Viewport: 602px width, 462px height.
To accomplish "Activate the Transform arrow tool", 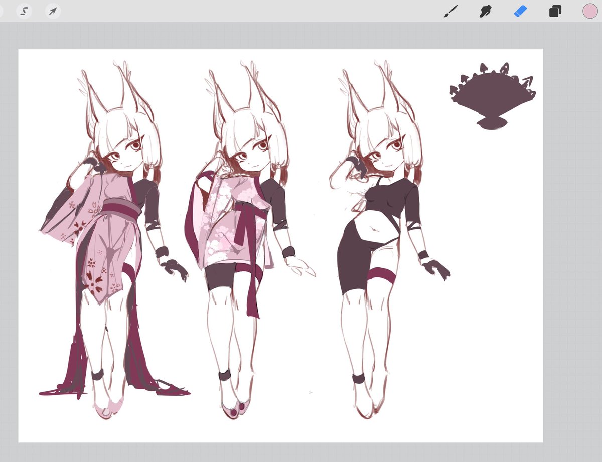I will tap(53, 11).
